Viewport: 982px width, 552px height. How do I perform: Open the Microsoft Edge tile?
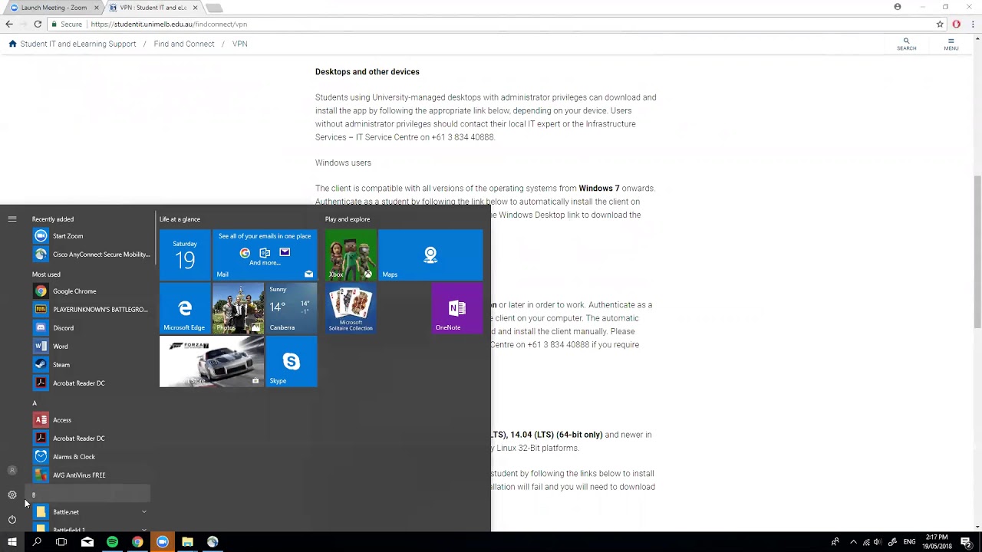pos(185,308)
